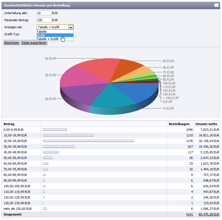
Task: Click the 30,00-39,99 EUR row label
Action: [15, 147]
